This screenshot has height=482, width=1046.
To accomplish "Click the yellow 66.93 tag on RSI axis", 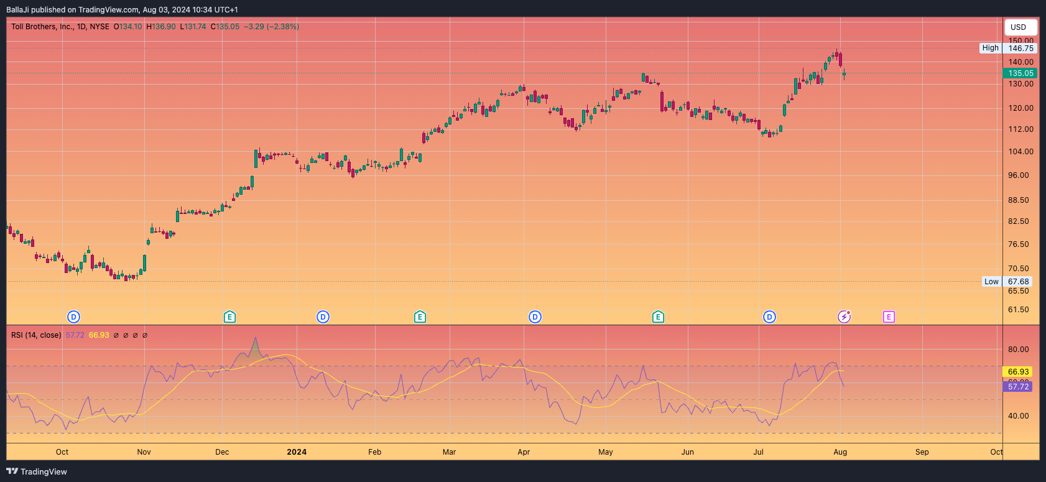I will coord(1018,372).
